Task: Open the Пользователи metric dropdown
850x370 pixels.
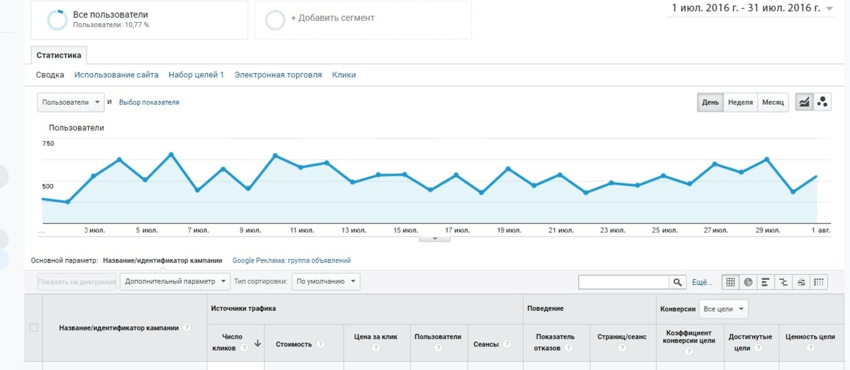Action: (70, 102)
